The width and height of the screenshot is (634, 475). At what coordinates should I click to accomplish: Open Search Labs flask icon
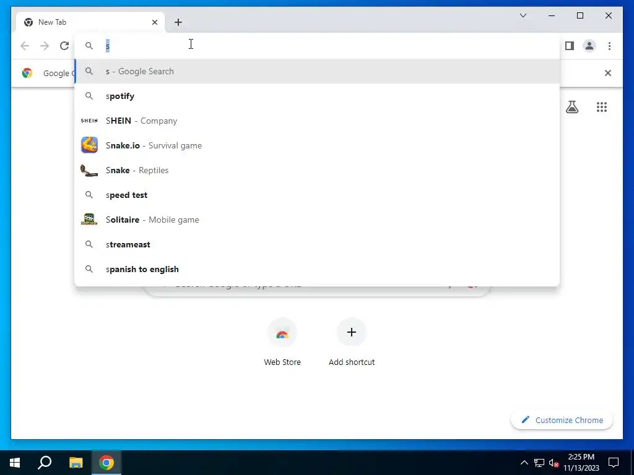tap(571, 107)
